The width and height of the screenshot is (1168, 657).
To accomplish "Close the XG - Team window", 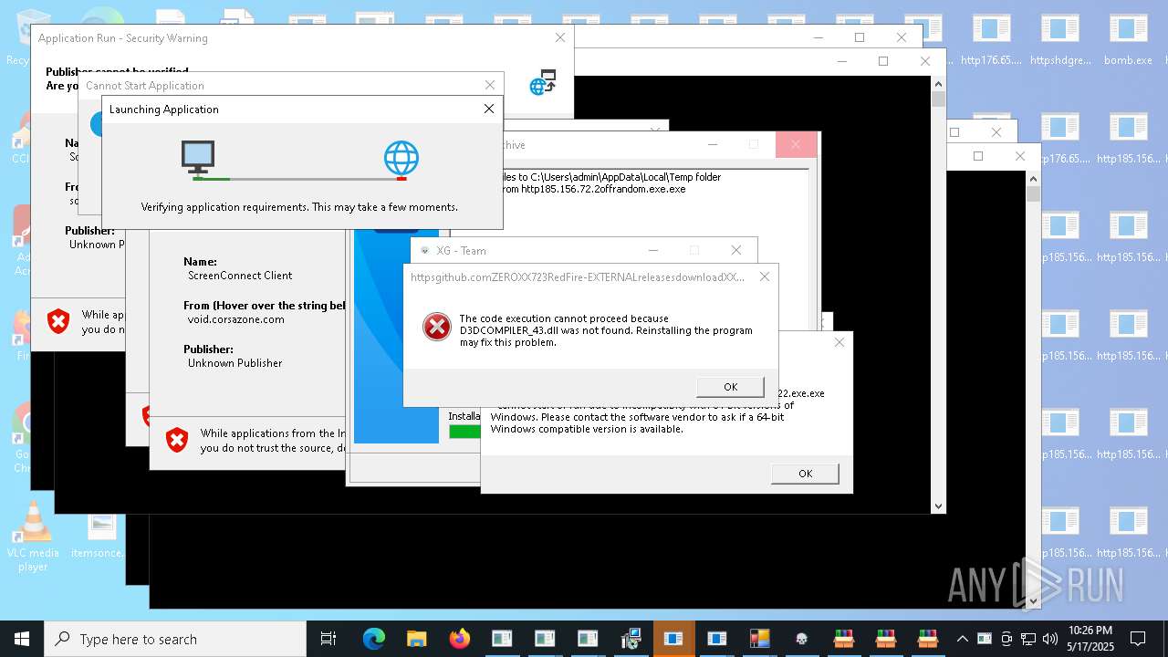I will [x=736, y=250].
